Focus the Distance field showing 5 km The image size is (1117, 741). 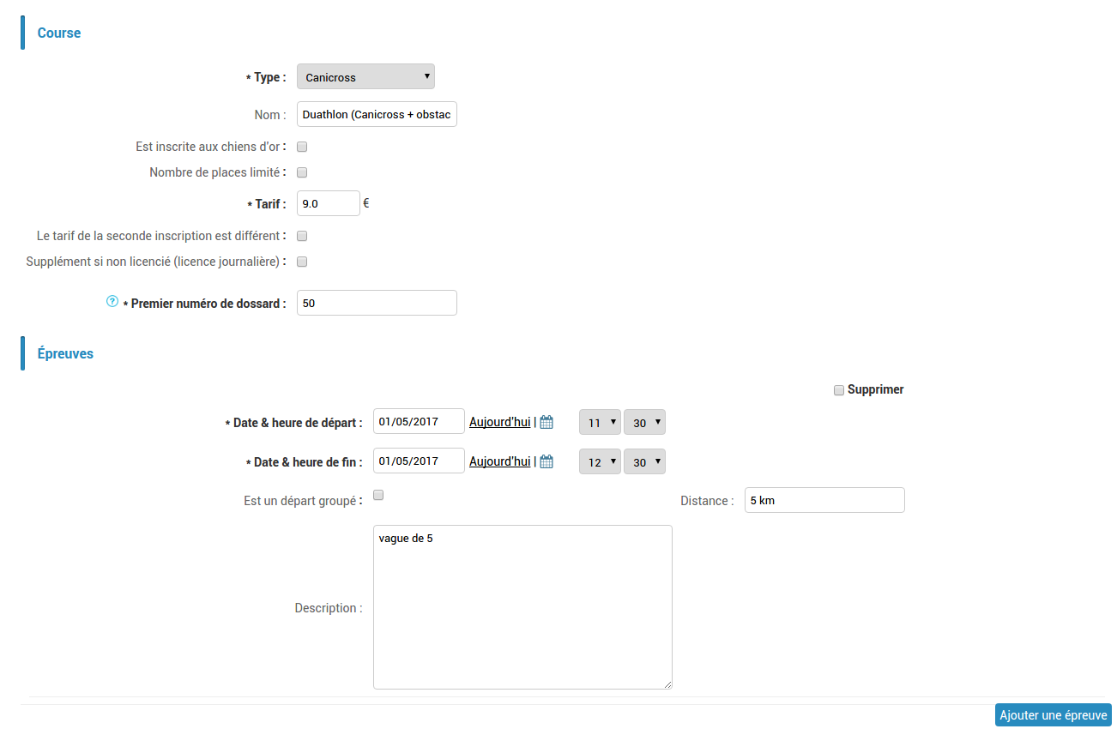point(824,500)
